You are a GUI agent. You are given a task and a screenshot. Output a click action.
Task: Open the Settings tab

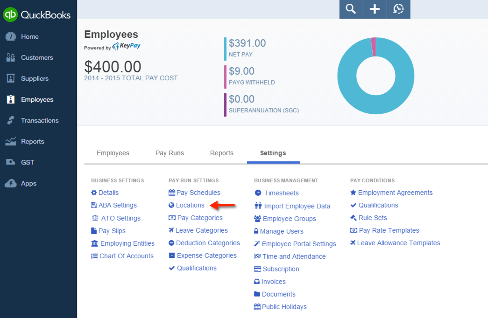tap(273, 153)
